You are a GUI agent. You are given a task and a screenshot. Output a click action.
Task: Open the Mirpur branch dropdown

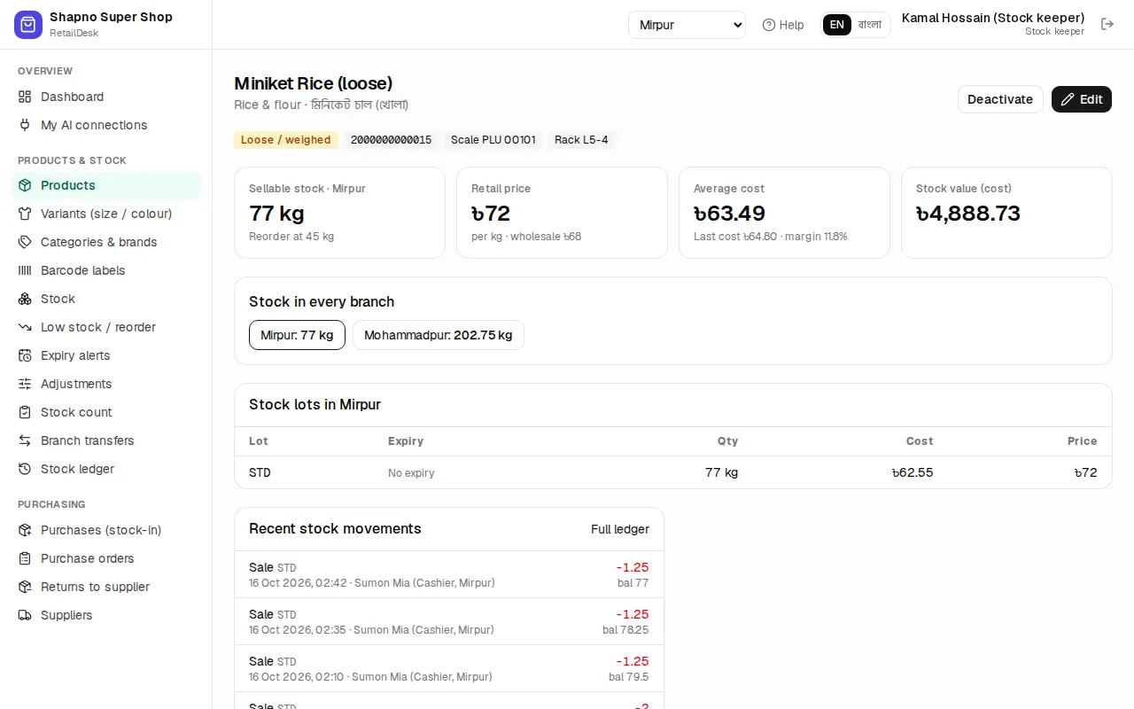[687, 25]
